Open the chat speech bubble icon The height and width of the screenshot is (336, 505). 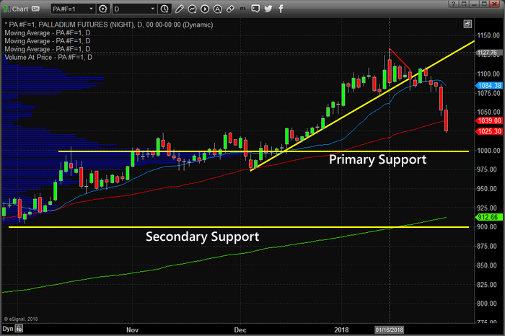click(255, 9)
